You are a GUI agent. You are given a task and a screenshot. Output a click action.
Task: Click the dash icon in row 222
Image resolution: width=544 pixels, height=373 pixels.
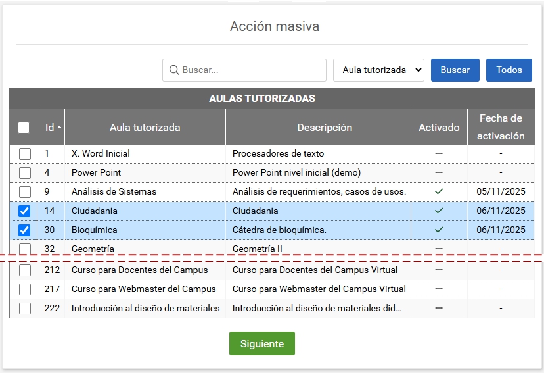439,308
